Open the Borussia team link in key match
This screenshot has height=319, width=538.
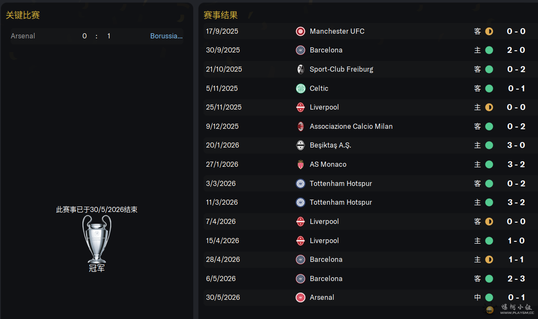click(x=166, y=36)
